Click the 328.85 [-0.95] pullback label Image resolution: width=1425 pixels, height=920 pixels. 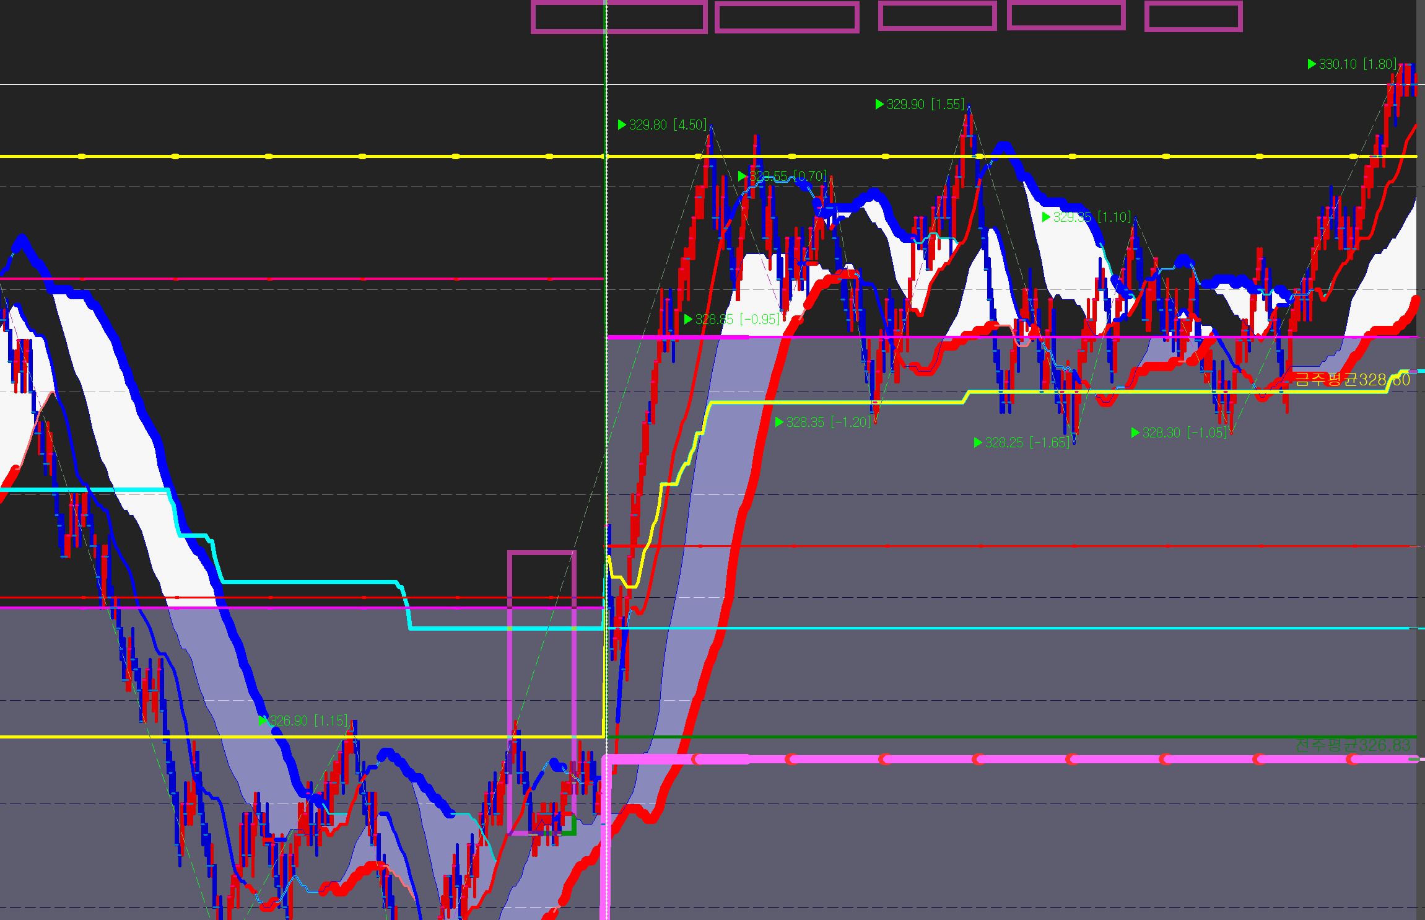(737, 320)
